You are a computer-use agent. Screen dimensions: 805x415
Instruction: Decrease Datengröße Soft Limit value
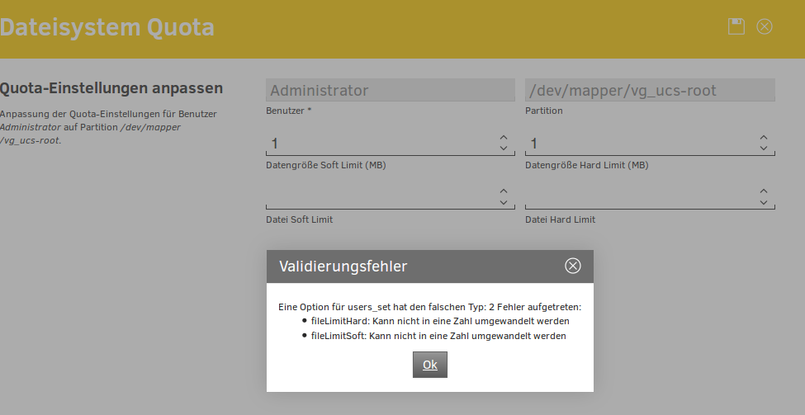[x=504, y=149]
